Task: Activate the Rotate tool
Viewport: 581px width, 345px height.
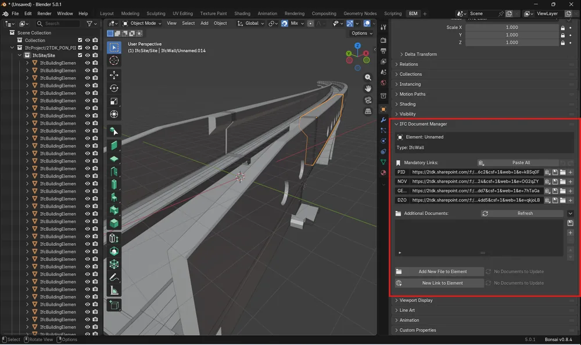Action: [114, 88]
